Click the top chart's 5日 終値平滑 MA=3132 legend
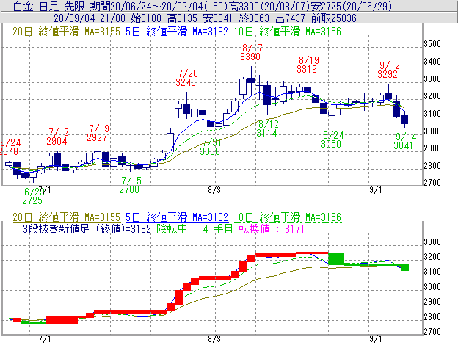This screenshot has height=348, width=458. [177, 32]
